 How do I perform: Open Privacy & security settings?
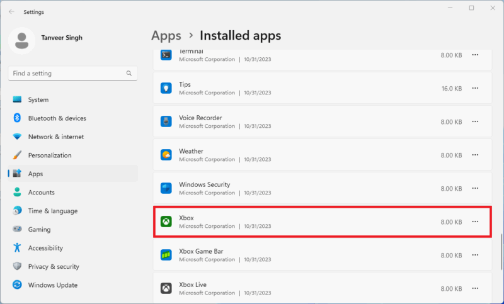pyautogui.click(x=73, y=266)
